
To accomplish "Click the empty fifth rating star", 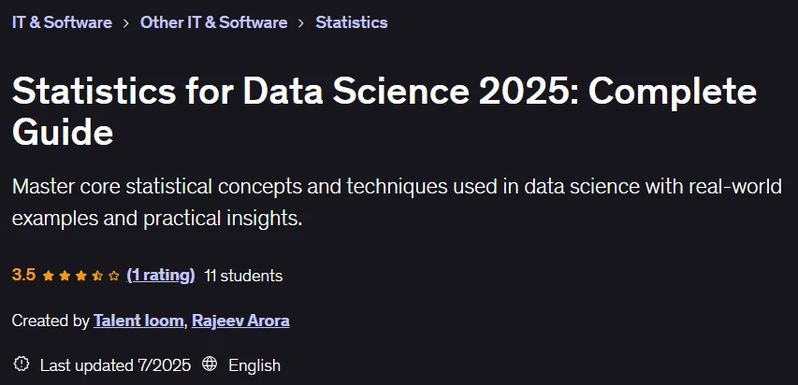I will pyautogui.click(x=114, y=276).
